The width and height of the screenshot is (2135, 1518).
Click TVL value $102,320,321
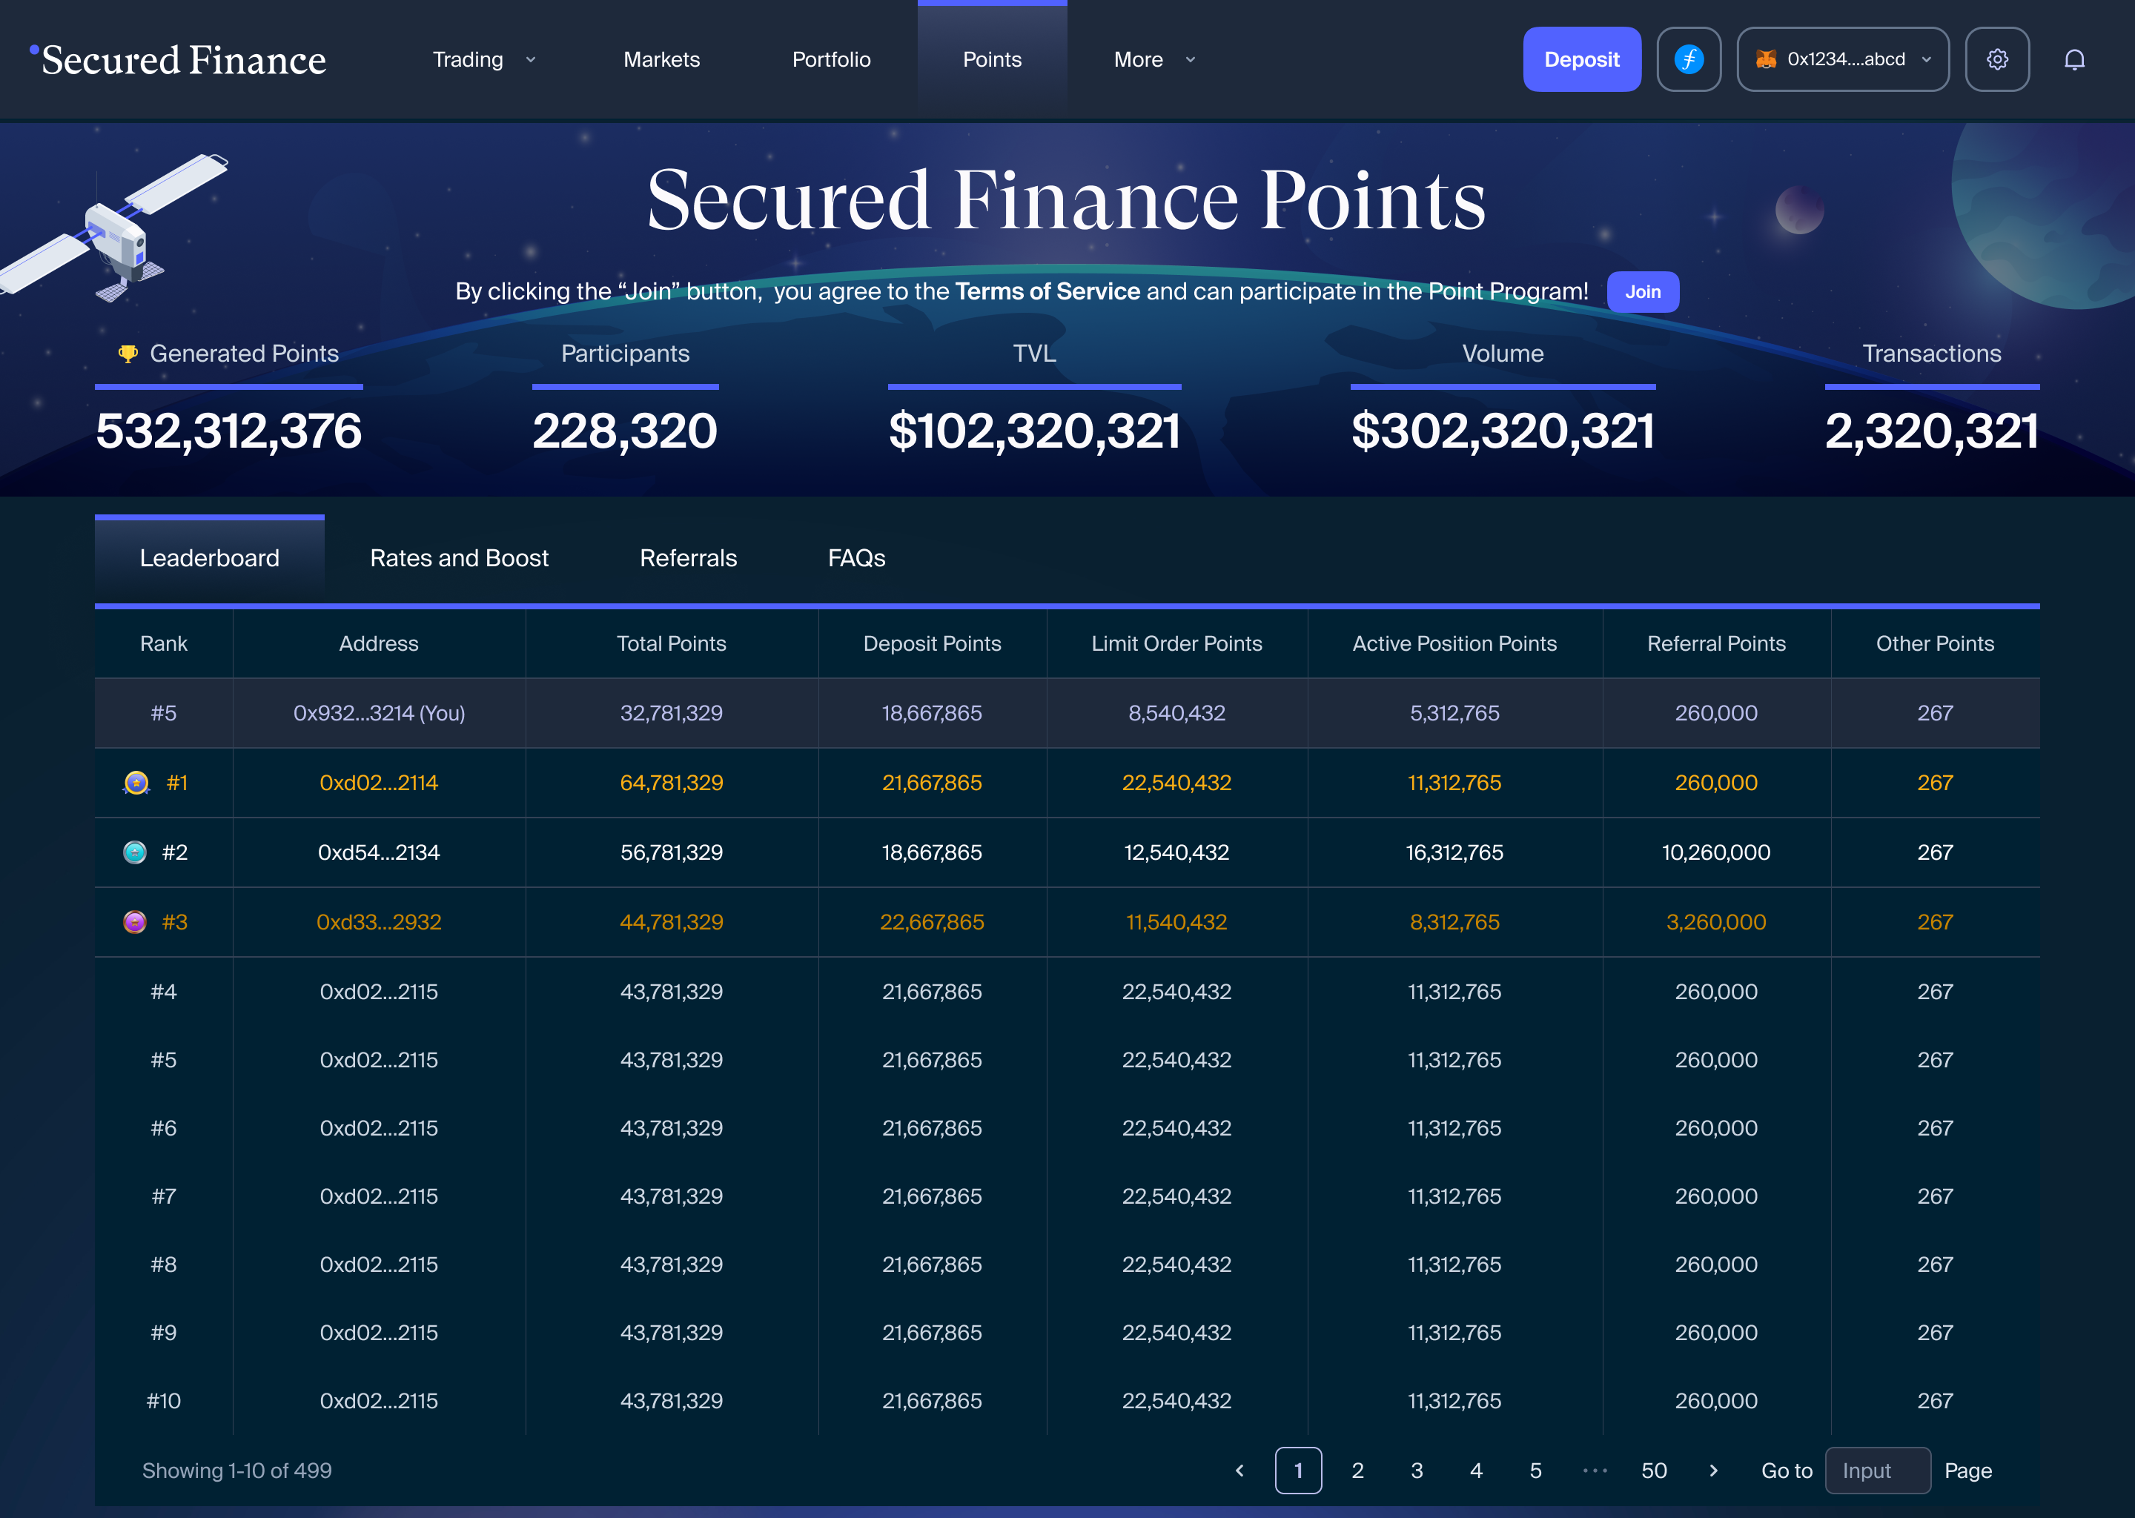(x=1034, y=431)
